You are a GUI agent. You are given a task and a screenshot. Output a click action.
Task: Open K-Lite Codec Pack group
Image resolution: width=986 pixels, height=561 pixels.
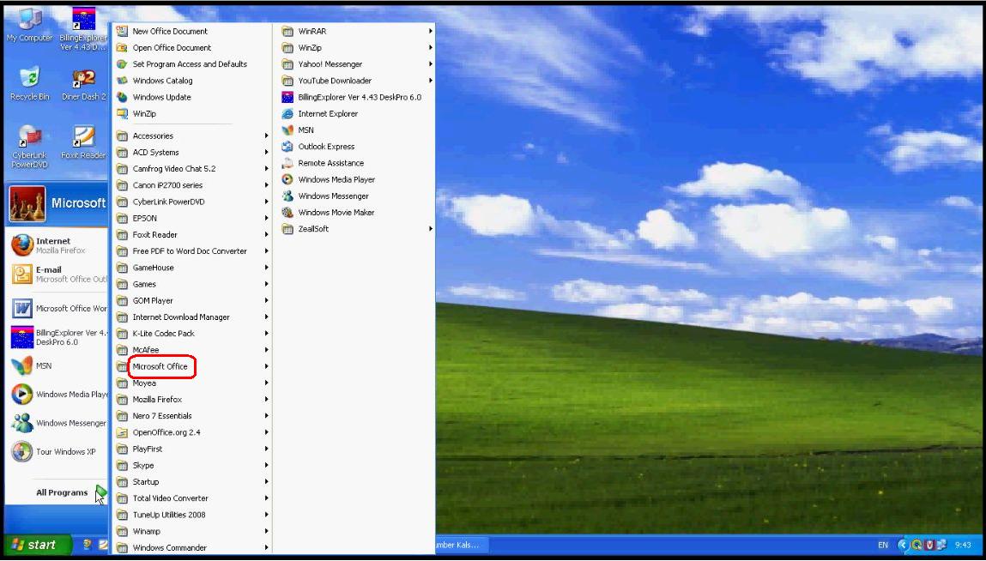click(x=192, y=334)
